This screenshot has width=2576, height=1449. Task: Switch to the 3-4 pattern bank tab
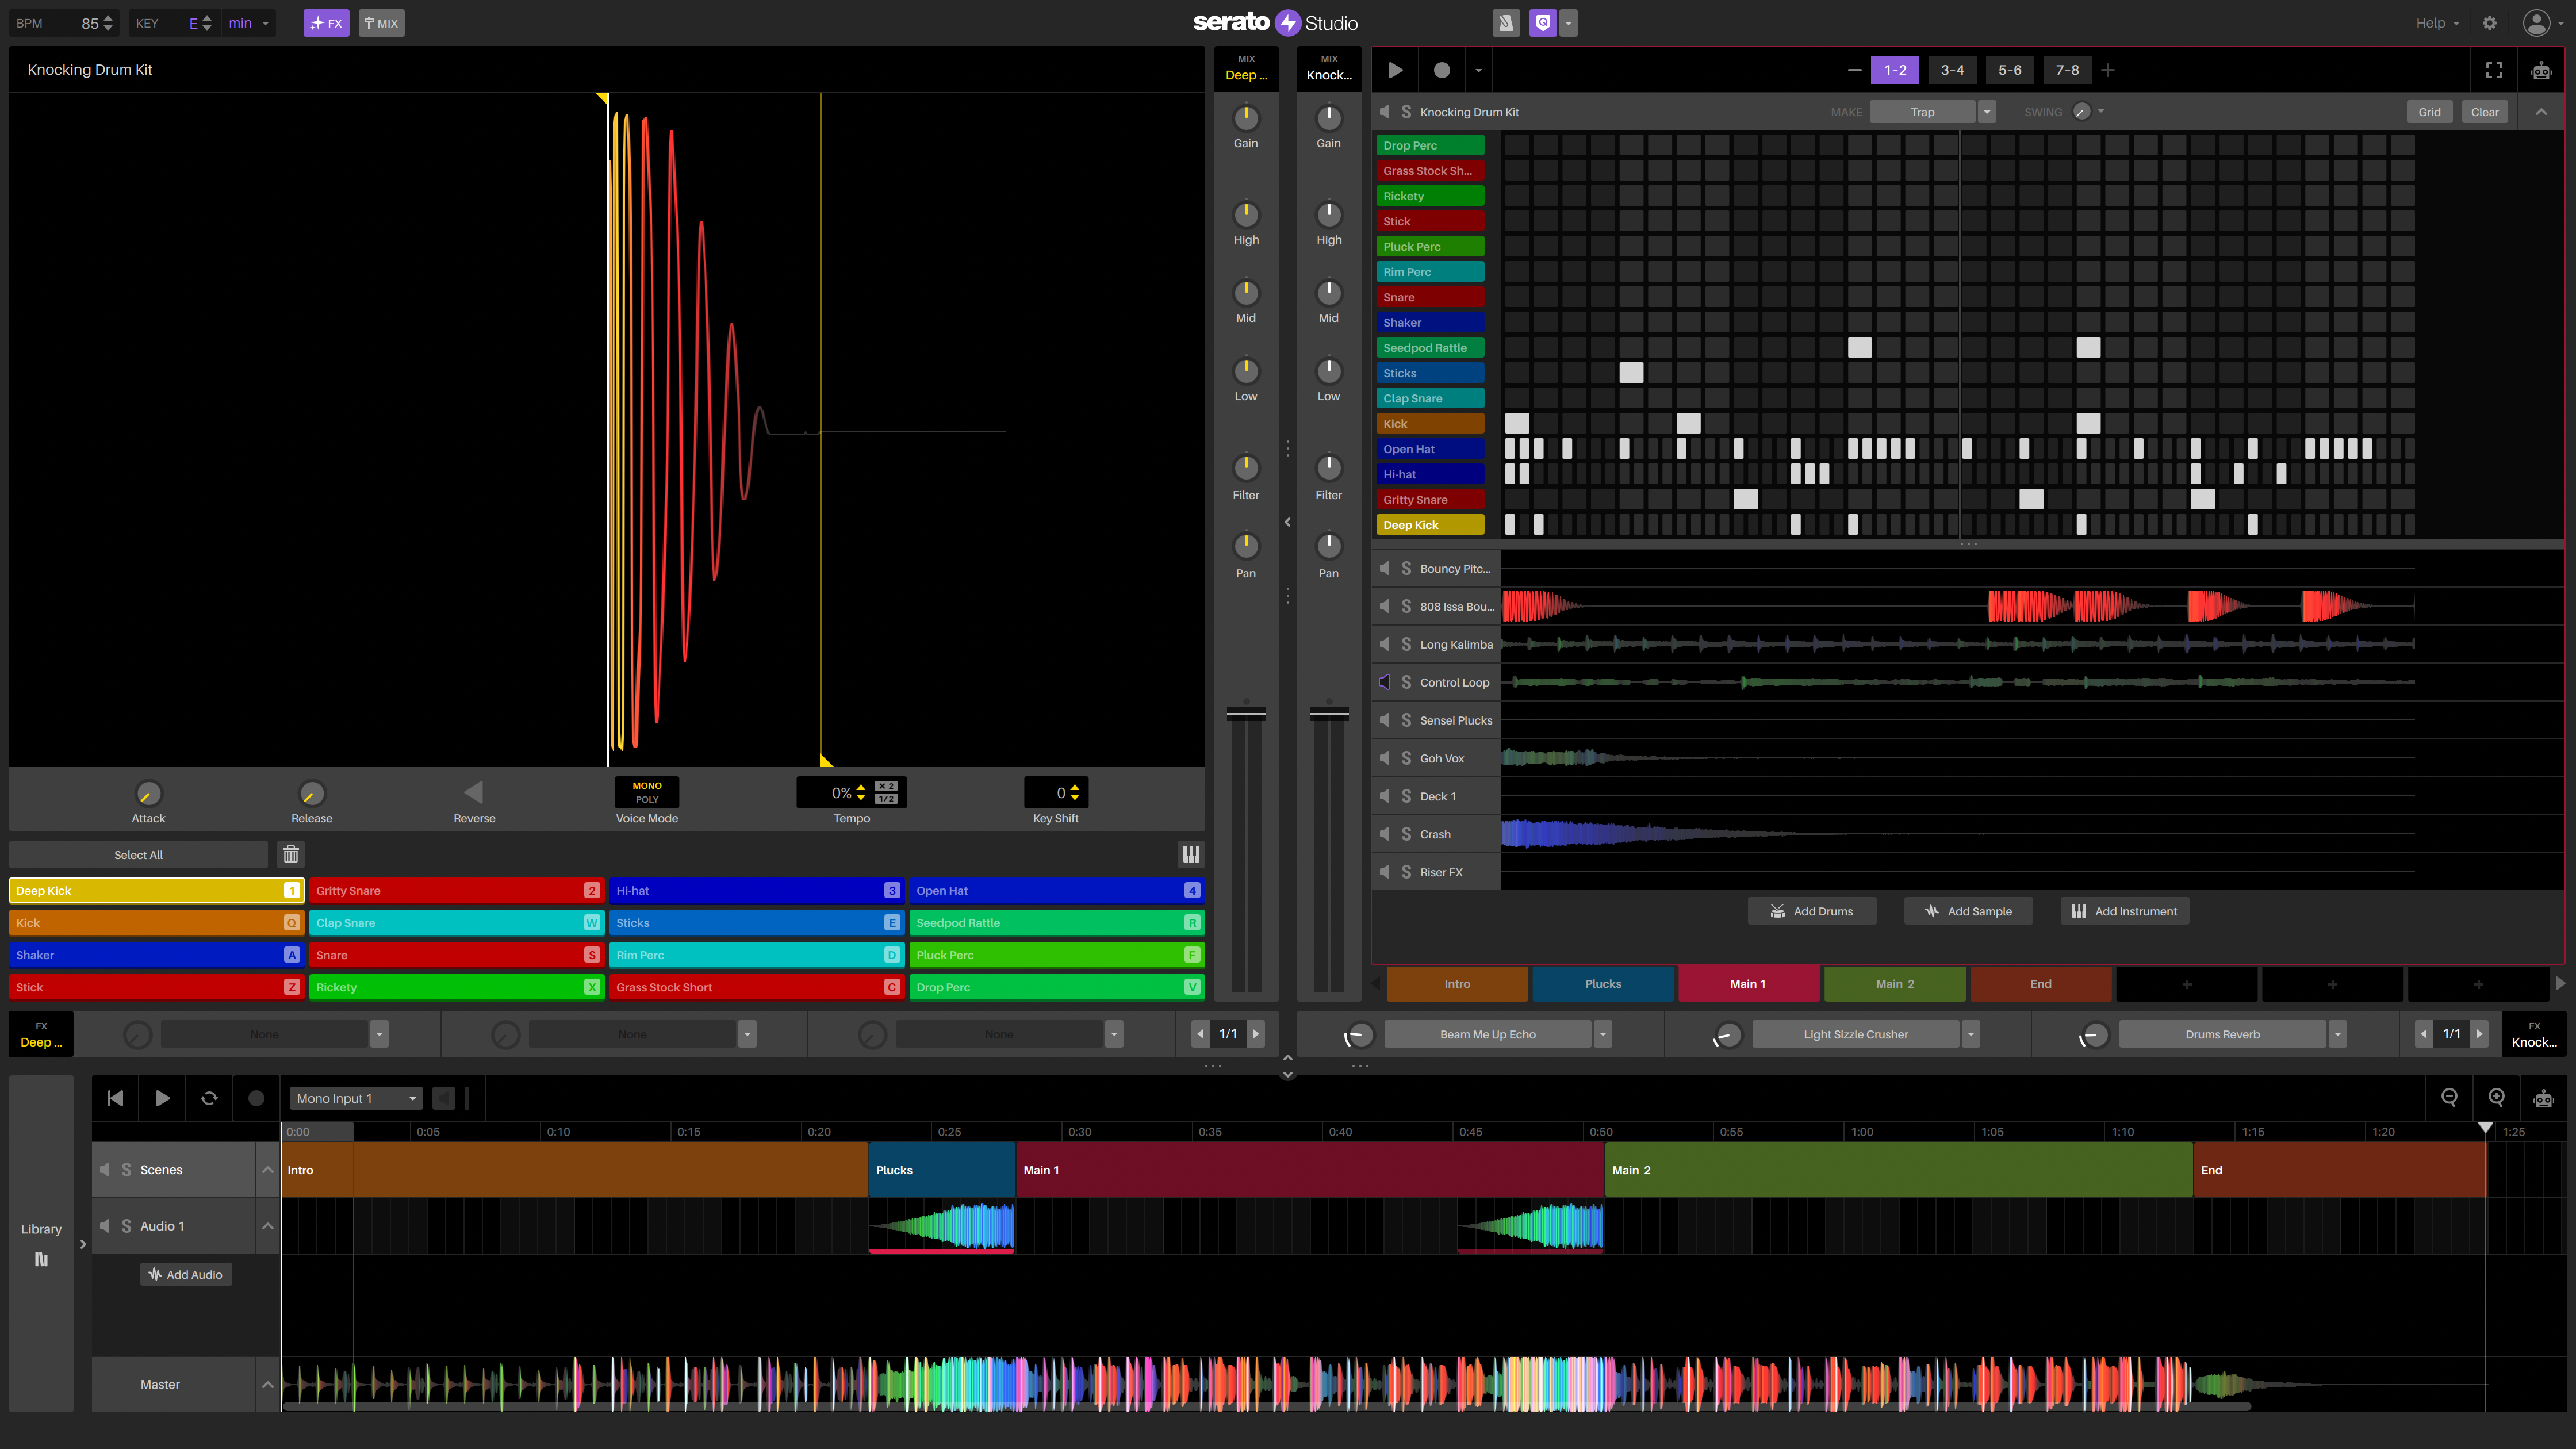[1952, 70]
